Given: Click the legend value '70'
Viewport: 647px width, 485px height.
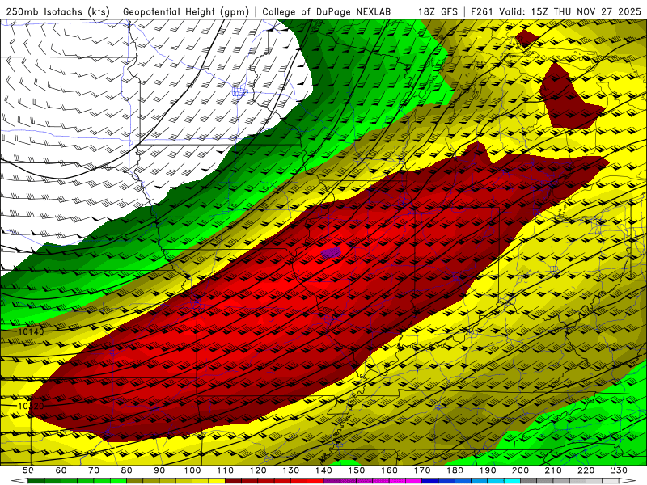Looking at the screenshot, I should coord(94,470).
